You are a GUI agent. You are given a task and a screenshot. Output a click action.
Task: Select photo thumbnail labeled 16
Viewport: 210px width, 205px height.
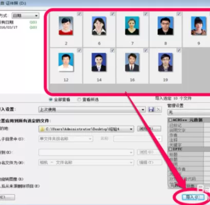pos(132,62)
